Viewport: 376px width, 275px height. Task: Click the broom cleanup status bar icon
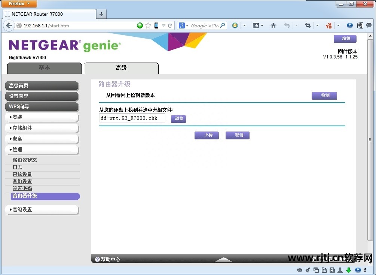(308, 270)
